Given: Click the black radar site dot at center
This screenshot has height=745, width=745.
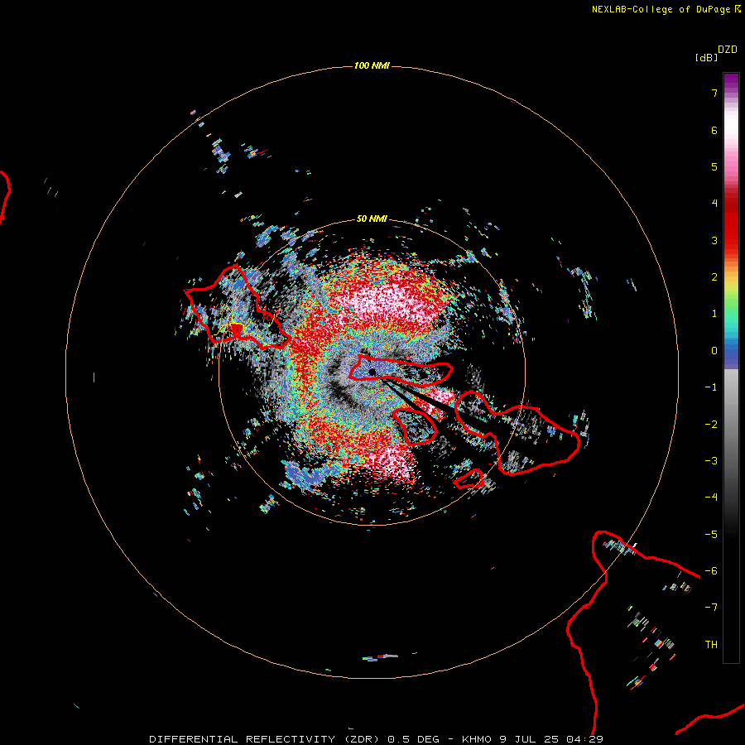Looking at the screenshot, I should click(372, 372).
